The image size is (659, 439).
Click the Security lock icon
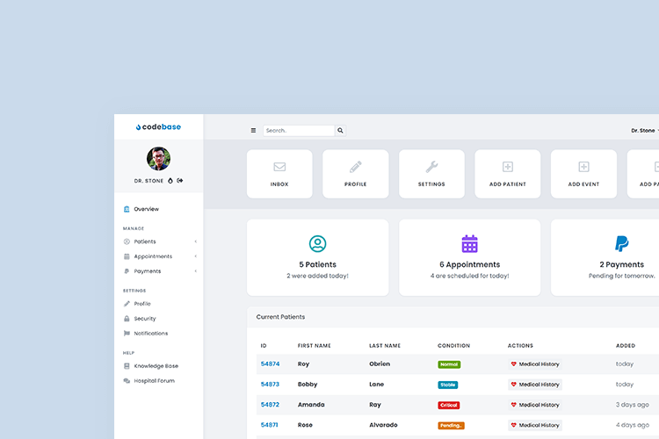127,319
